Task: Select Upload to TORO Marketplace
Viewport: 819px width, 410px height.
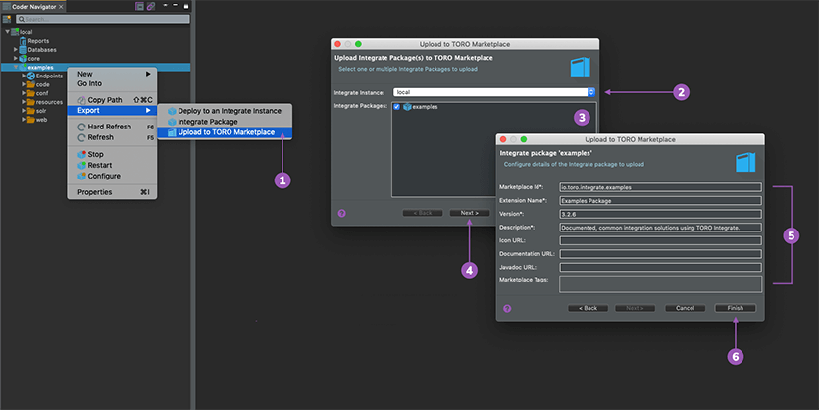Action: coord(225,132)
